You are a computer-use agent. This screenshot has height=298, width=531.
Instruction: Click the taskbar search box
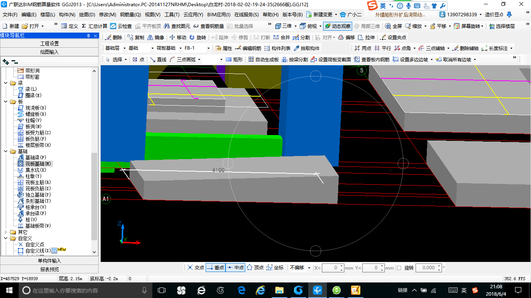coord(86,290)
